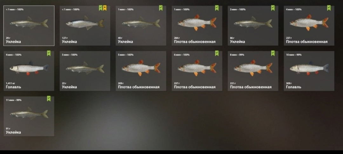Click green check badge on 284 г Плотва

(x=217, y=8)
